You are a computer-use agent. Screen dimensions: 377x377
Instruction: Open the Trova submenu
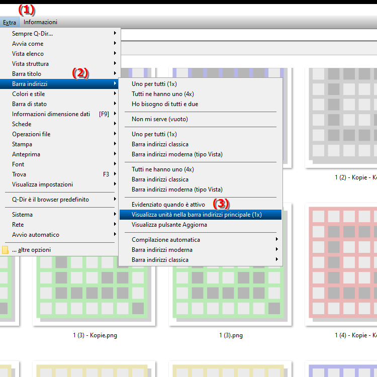point(59,174)
